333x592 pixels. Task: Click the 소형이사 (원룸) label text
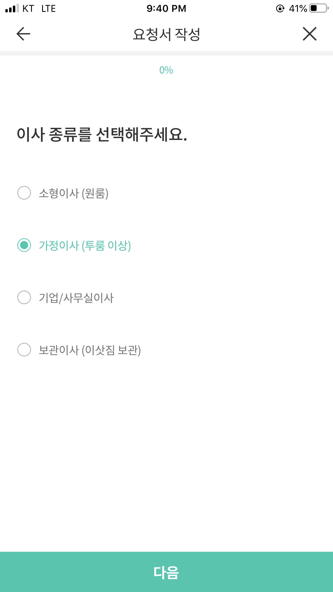click(74, 193)
